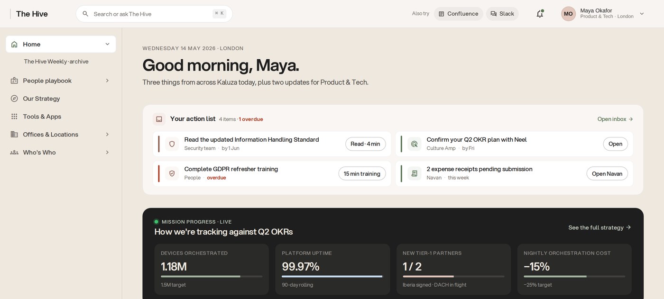Open Offices & Locations
Image resolution: width=664 pixels, height=299 pixels.
coord(61,135)
